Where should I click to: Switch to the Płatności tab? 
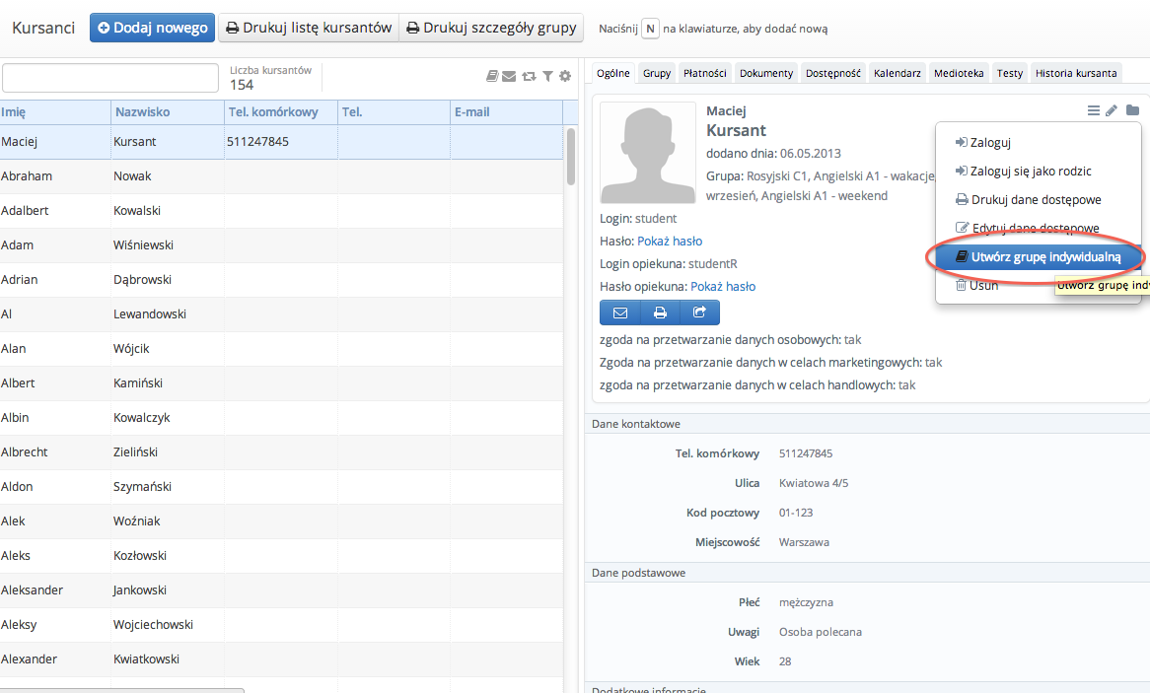pyautogui.click(x=705, y=73)
